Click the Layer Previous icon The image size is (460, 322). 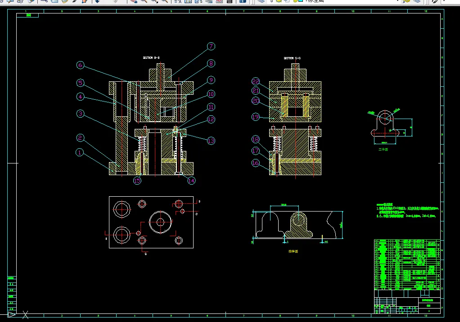pyautogui.click(x=417, y=1)
